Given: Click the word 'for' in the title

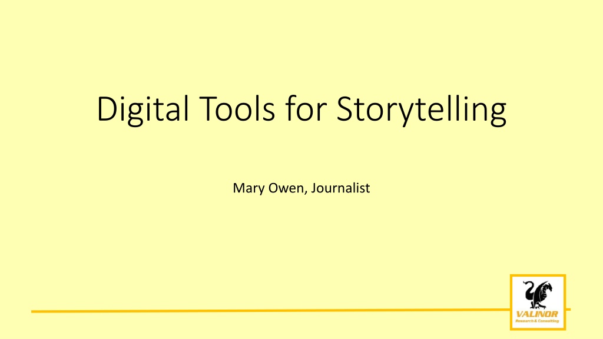Looking at the screenshot, I should click(x=306, y=109).
